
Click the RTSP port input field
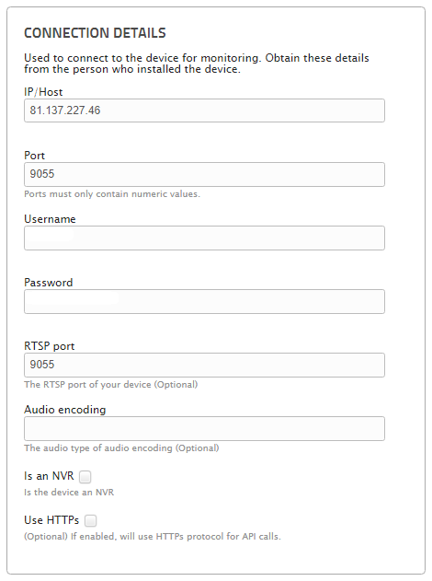pos(204,365)
